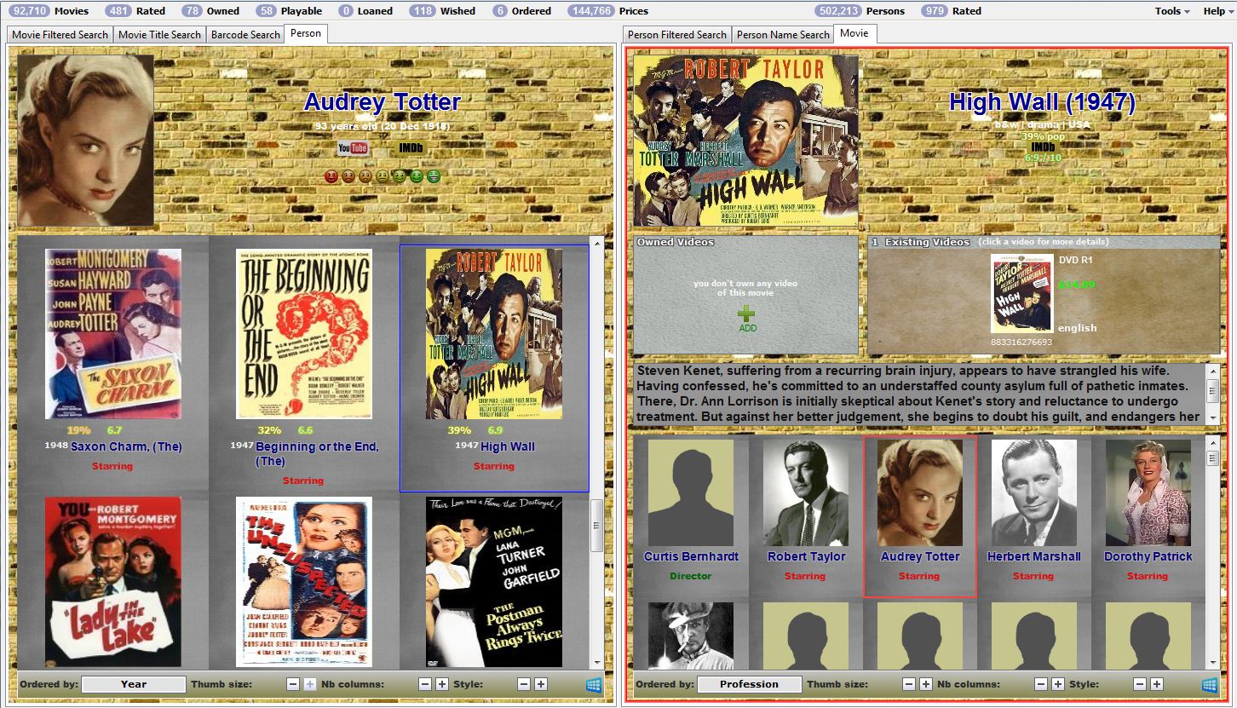Click The Postman Always Rings Twice poster

[494, 582]
